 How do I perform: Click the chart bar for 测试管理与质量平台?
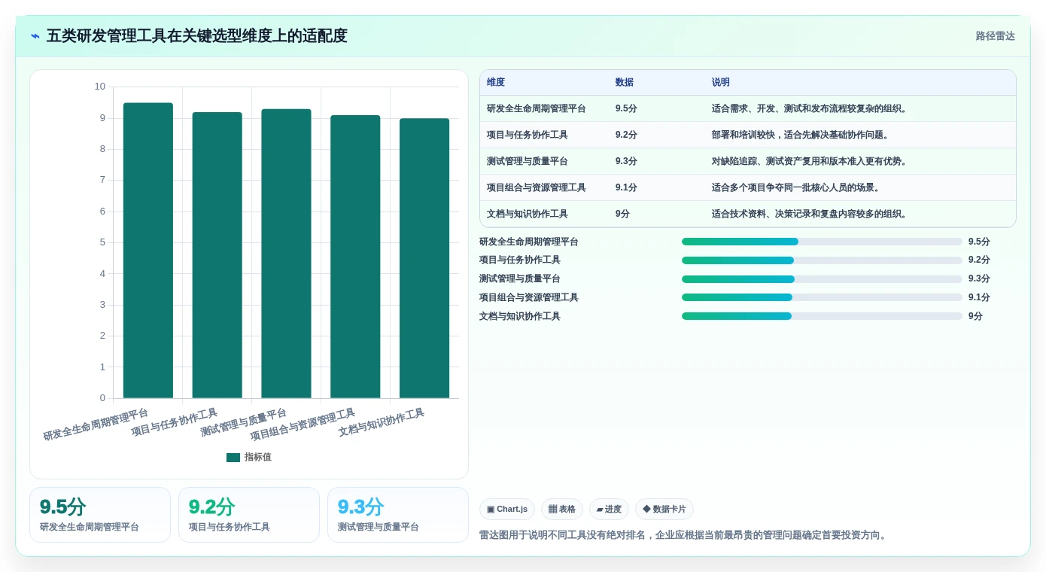click(286, 254)
